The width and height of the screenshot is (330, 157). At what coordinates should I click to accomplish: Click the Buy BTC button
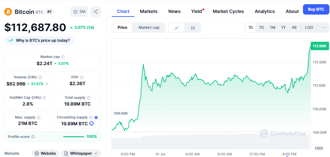tap(316, 9)
